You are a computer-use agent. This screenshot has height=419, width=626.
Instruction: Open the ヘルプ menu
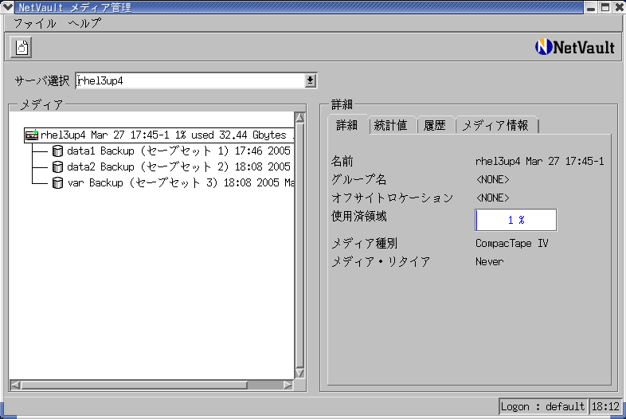[x=84, y=23]
